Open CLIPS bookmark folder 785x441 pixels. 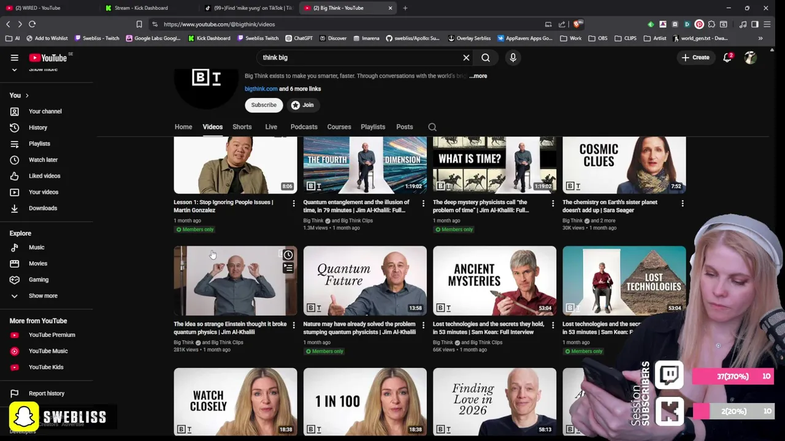coord(625,38)
